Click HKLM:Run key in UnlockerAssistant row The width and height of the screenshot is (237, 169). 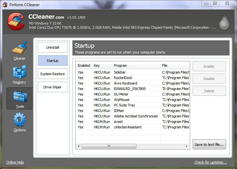click(x=102, y=127)
